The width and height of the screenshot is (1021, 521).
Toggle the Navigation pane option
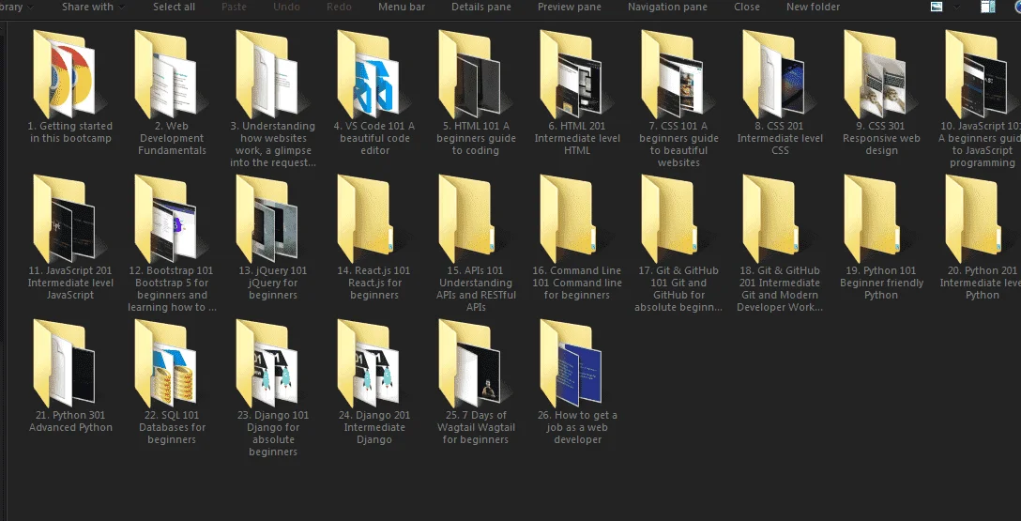coord(667,8)
